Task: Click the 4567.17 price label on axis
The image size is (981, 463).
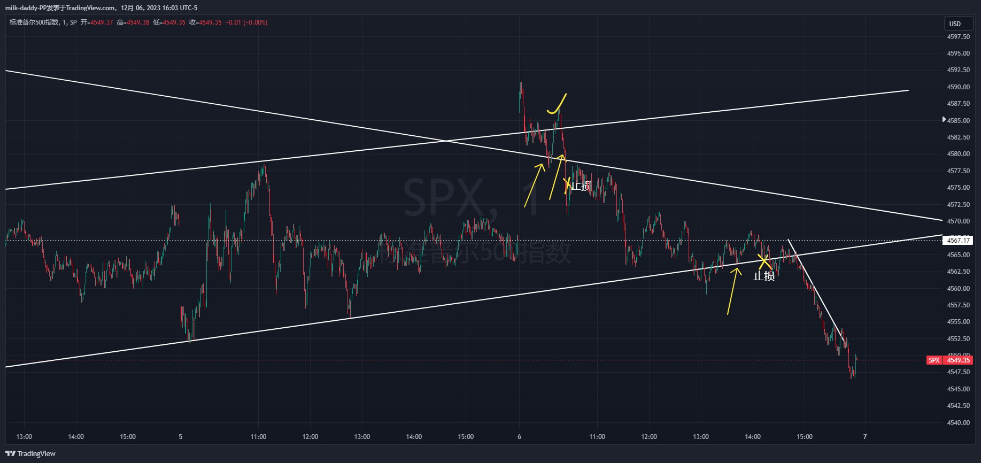Action: tap(958, 241)
